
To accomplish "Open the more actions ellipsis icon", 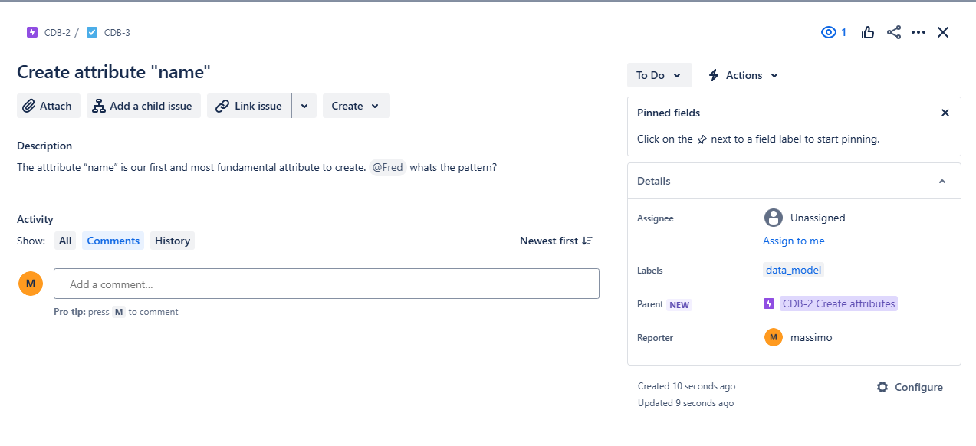I will (918, 32).
